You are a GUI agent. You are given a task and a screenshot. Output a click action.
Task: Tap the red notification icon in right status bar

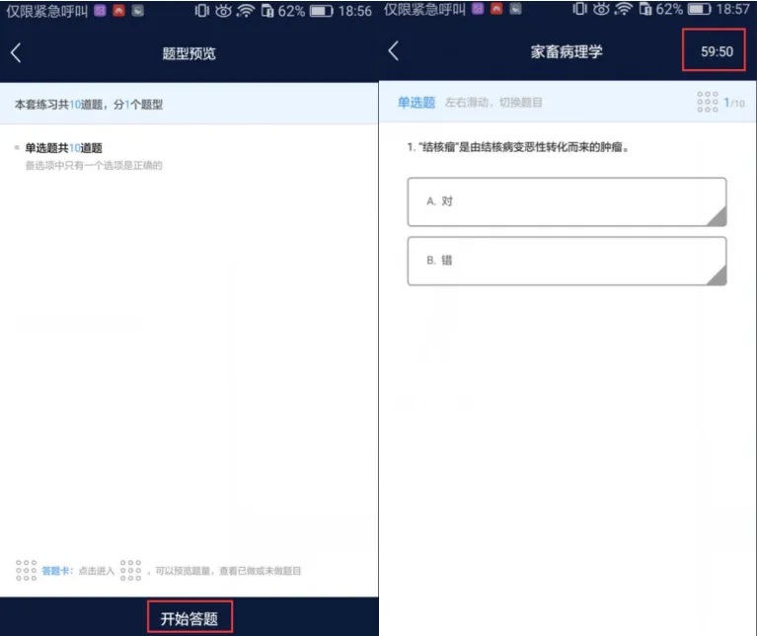tap(496, 9)
